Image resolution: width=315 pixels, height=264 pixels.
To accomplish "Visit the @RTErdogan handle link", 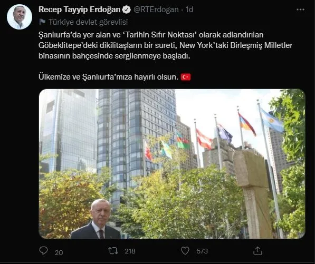I will (x=156, y=9).
